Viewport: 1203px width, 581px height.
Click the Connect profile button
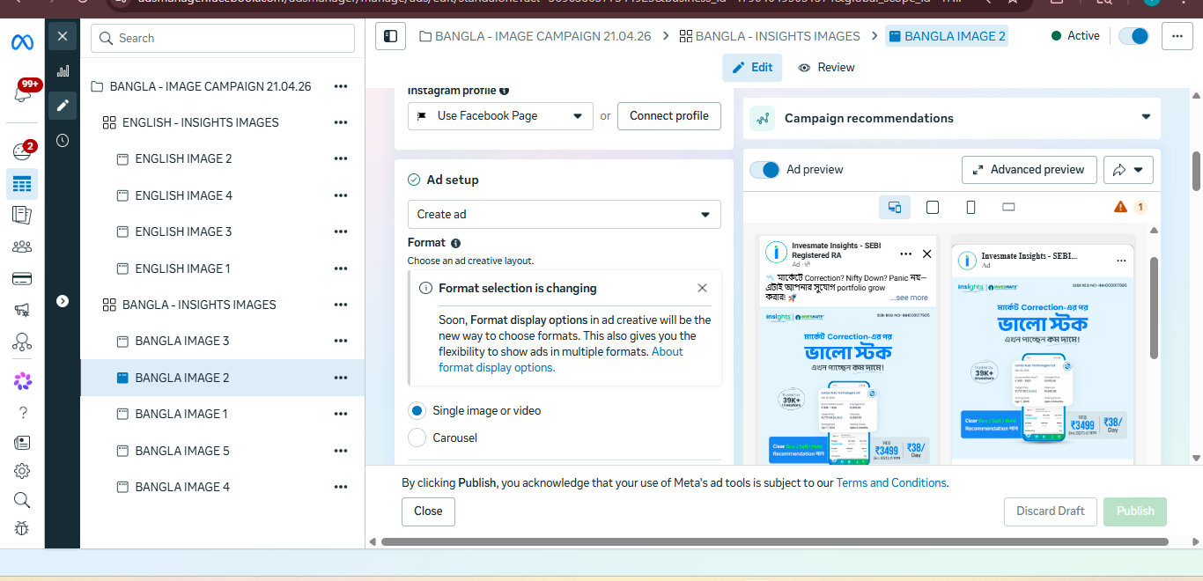point(669,116)
